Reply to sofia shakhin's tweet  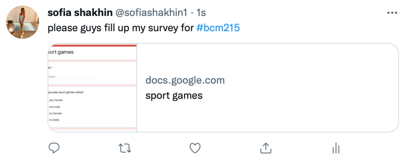pyautogui.click(x=54, y=149)
